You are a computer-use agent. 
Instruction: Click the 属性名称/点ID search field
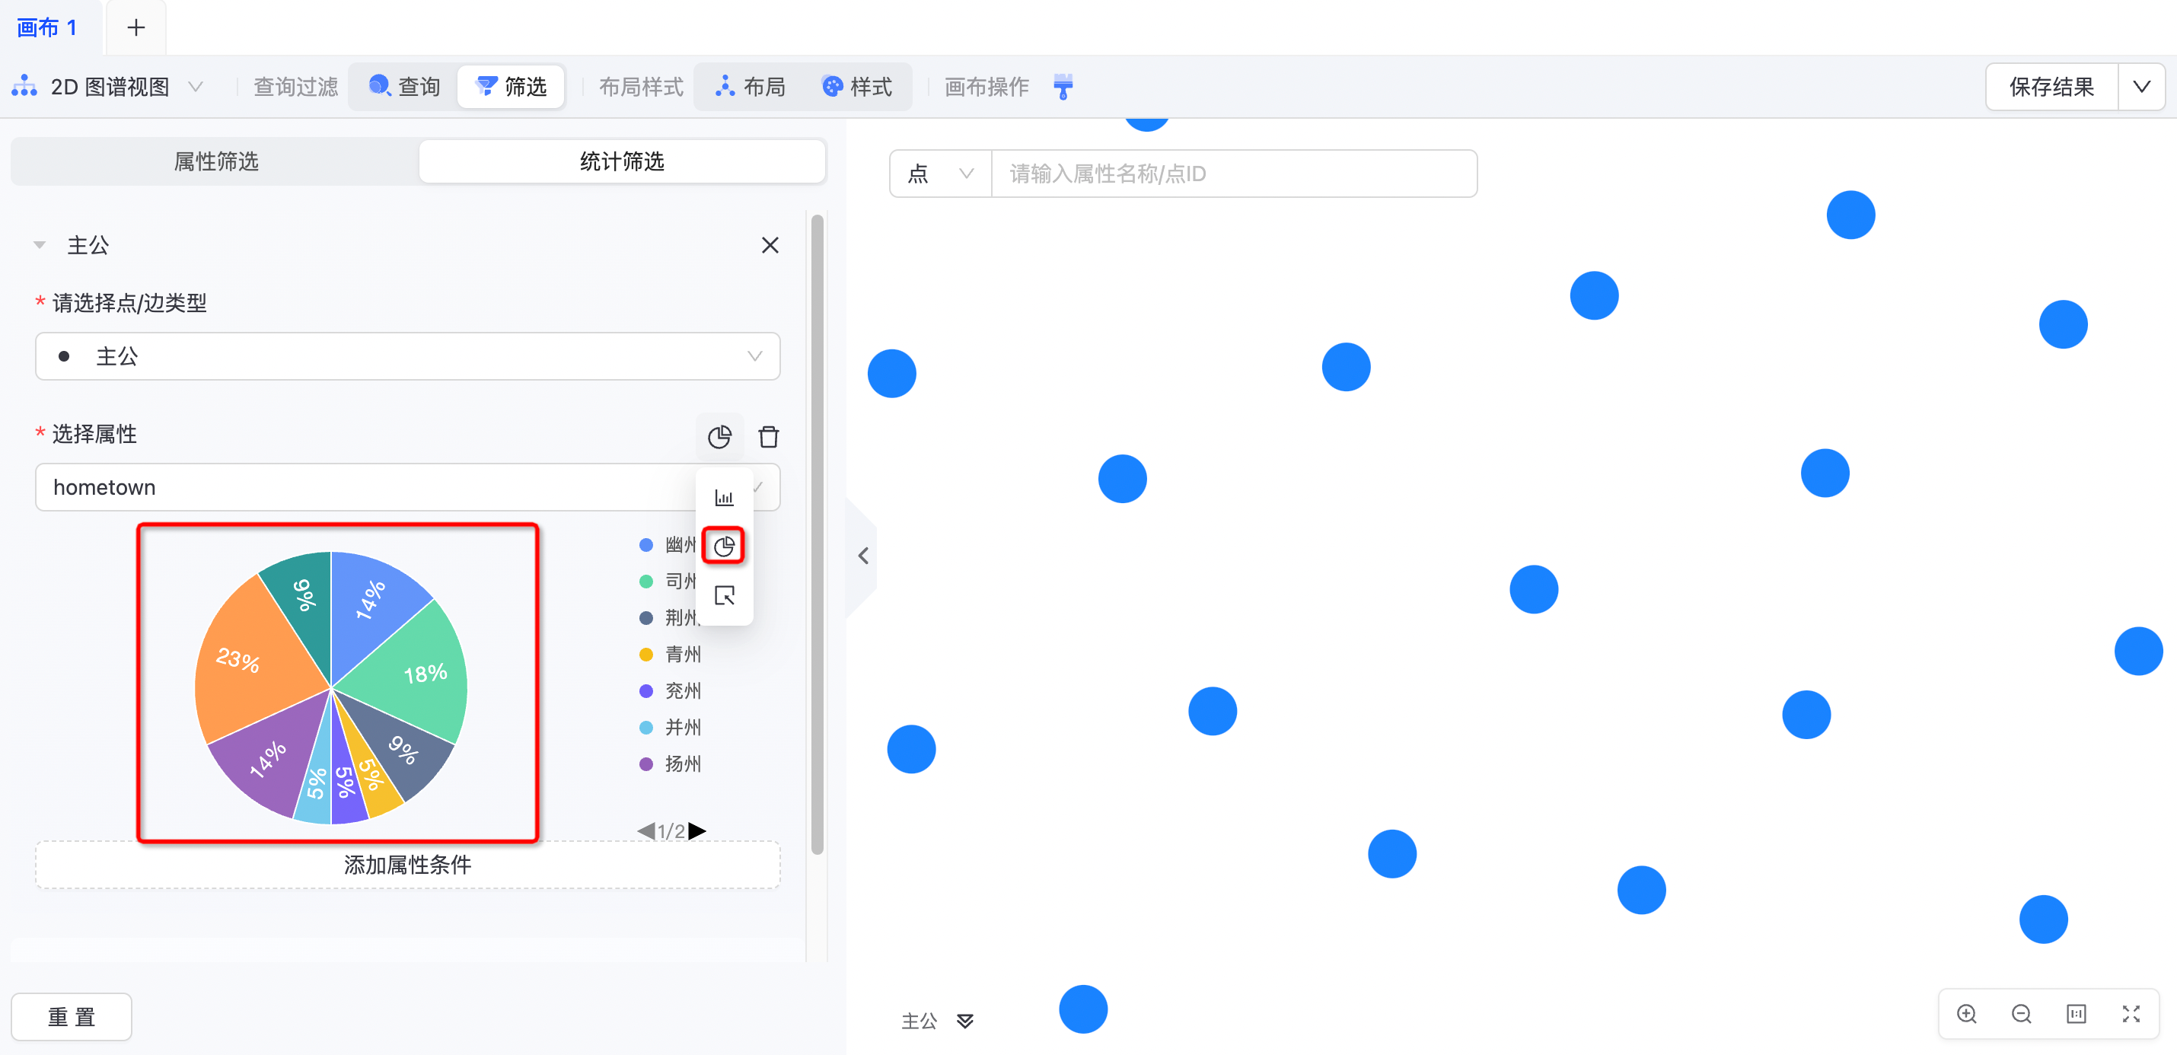coord(1234,174)
